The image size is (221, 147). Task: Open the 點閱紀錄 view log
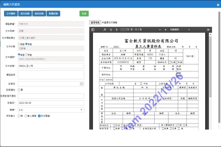(x=53, y=14)
